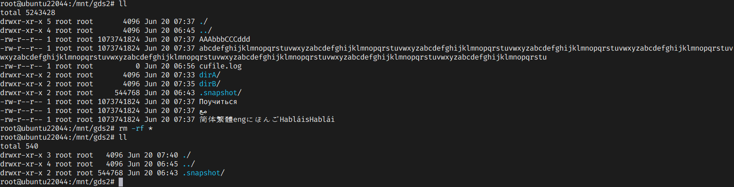Click the cufile.log filename
Viewport: 734px width, 187px height.
click(x=220, y=66)
